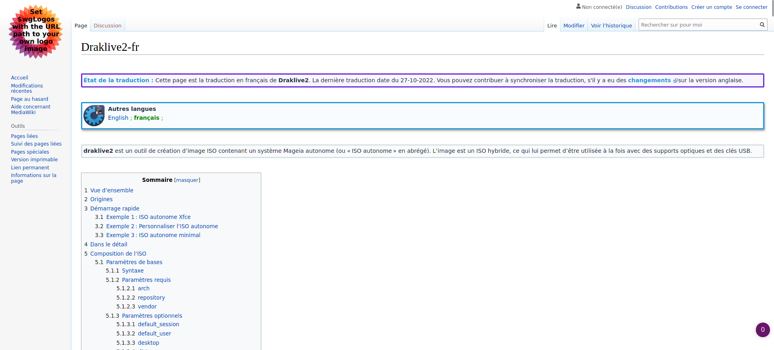Open Pages spéciales link
Screen dimensions: 774x350
tap(30, 152)
